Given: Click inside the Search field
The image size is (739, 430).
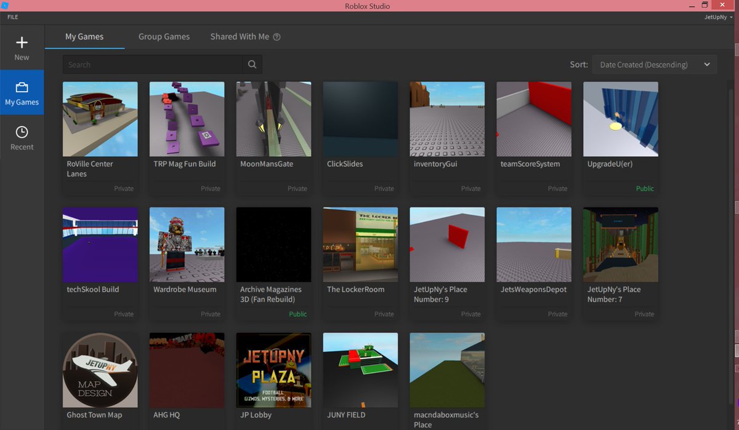Looking at the screenshot, I should coord(154,64).
